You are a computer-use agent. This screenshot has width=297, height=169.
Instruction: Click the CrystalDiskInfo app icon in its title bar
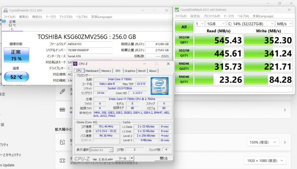point(6,10)
